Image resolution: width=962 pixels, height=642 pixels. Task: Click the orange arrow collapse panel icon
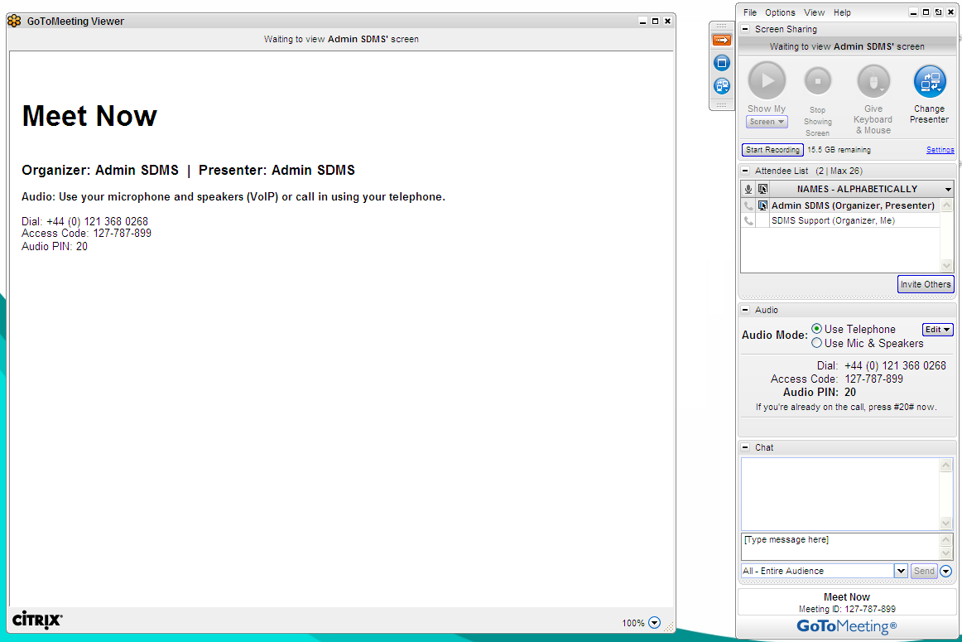[722, 41]
